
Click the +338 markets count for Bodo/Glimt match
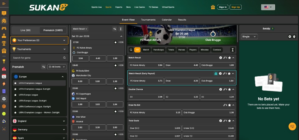point(121,65)
